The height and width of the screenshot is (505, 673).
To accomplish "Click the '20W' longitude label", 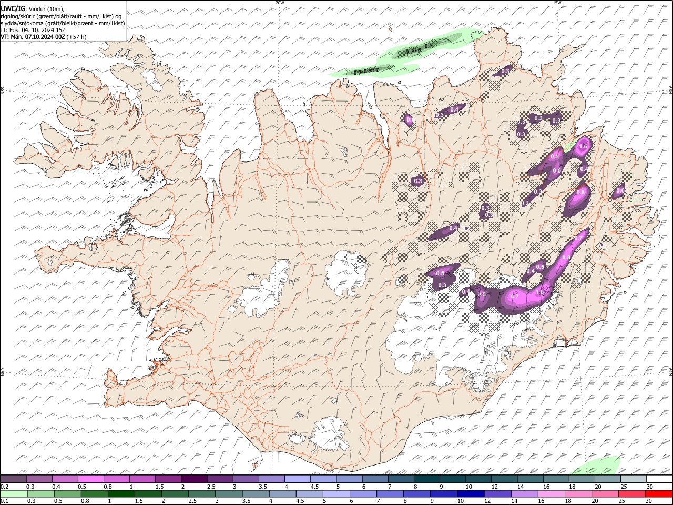I will click(280, 3).
